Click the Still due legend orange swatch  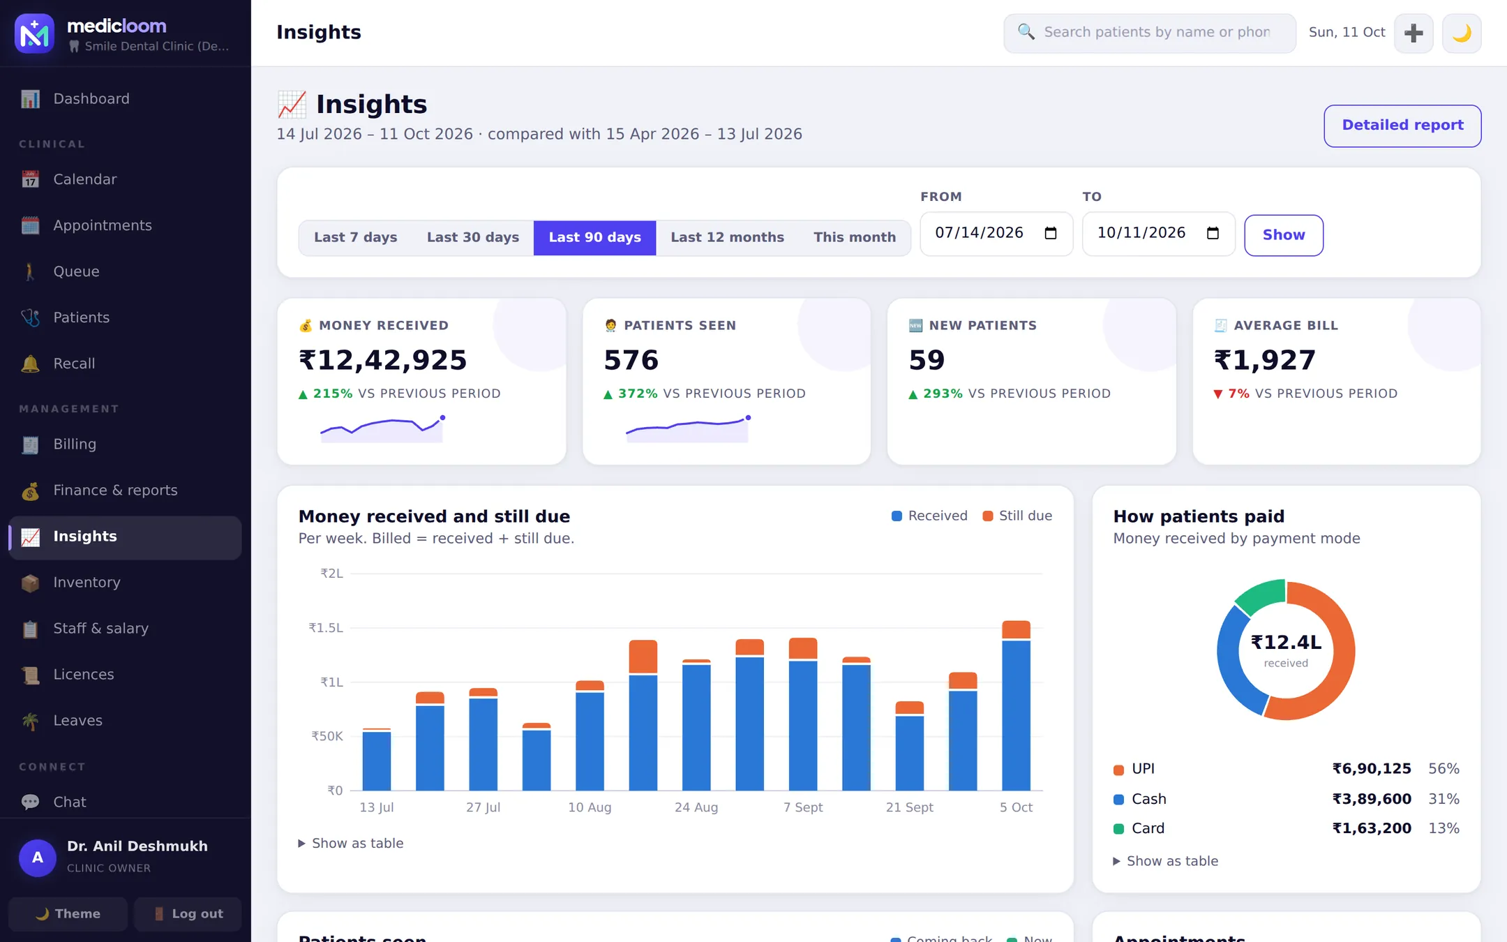[x=987, y=516]
